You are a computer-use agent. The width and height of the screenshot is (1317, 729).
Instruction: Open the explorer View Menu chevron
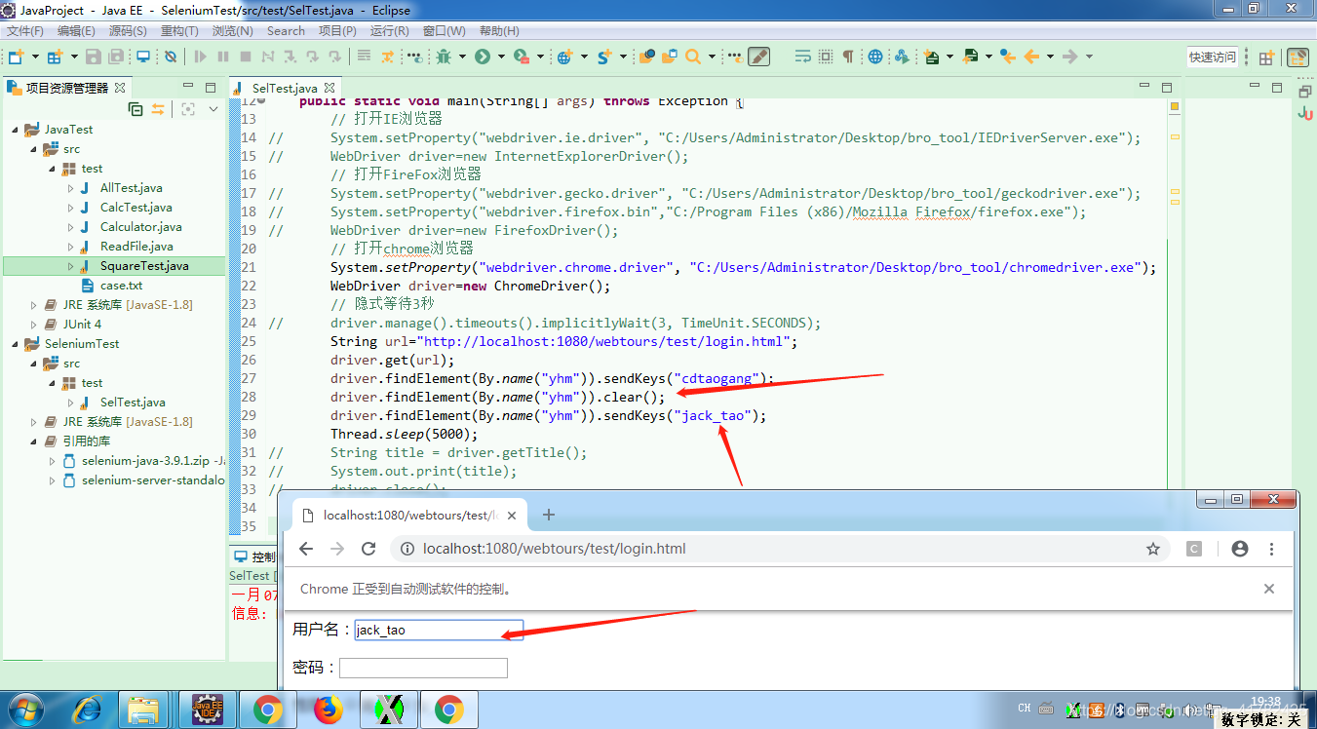coord(213,109)
